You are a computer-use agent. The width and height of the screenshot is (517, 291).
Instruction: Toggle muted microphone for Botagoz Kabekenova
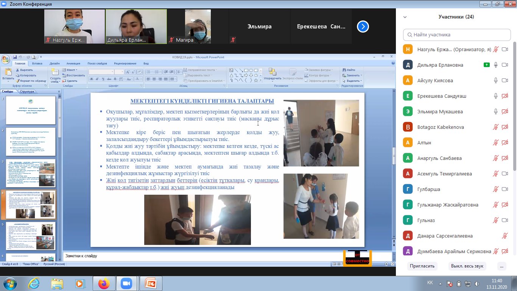[495, 127]
